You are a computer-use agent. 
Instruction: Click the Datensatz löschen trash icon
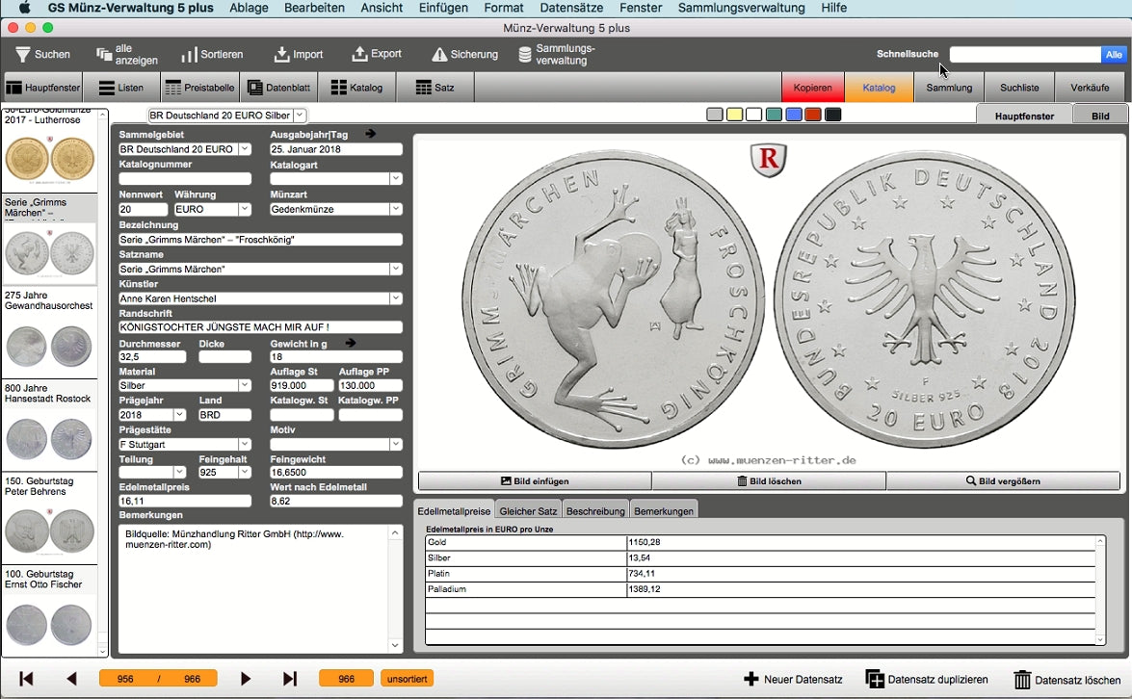click(x=1022, y=680)
